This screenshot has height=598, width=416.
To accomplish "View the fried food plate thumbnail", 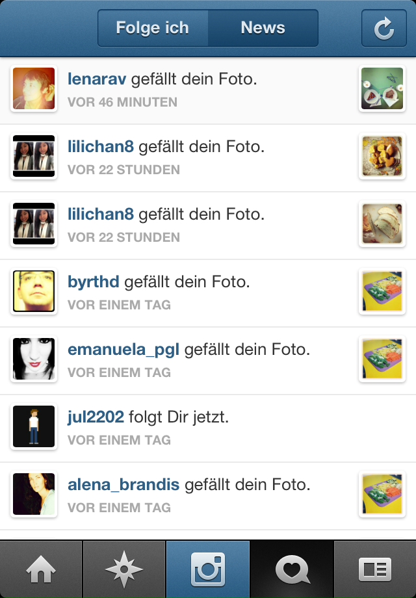I will coord(382,156).
